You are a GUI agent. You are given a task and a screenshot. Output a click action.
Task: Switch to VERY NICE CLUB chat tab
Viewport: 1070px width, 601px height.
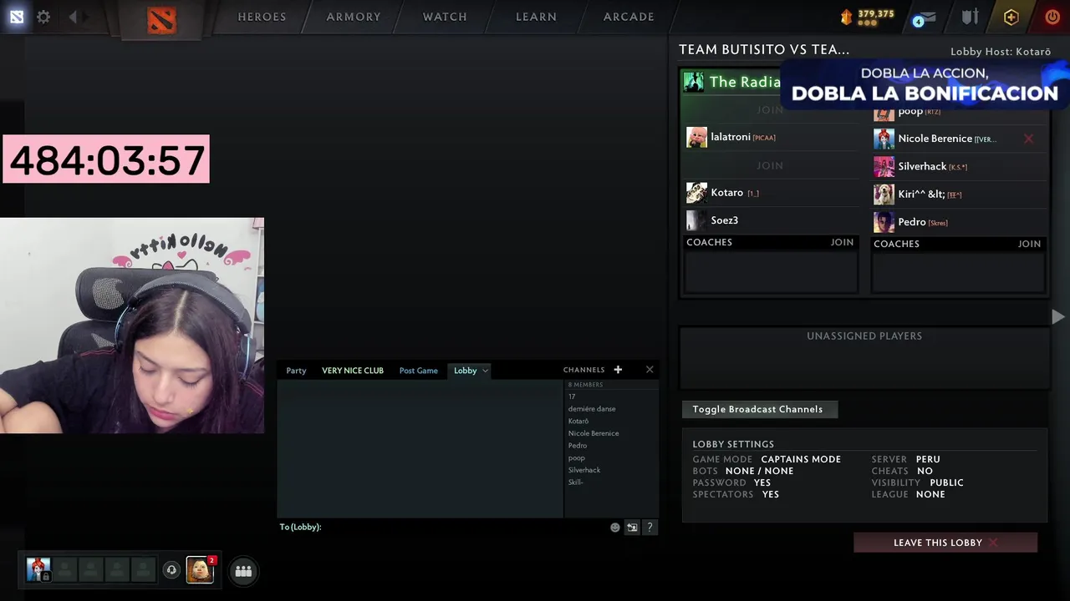coord(353,371)
